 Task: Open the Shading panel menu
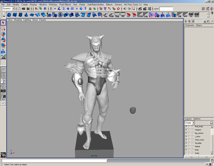18,20
